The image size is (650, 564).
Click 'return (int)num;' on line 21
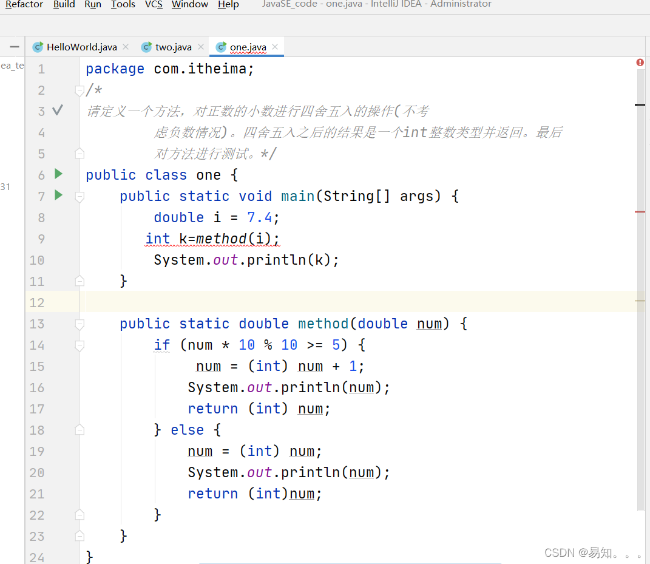point(254,494)
